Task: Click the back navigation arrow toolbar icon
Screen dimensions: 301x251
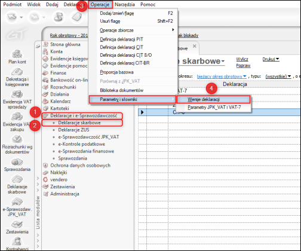Action: [x=11, y=17]
